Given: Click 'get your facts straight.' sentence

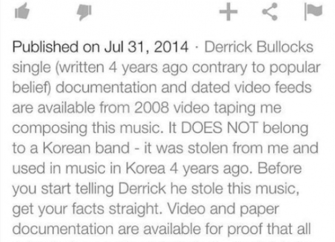Looking at the screenshot, I should point(87,209).
